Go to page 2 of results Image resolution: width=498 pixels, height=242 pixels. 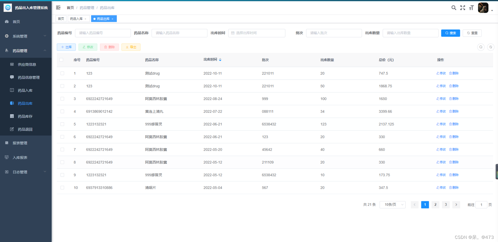[x=435, y=205]
